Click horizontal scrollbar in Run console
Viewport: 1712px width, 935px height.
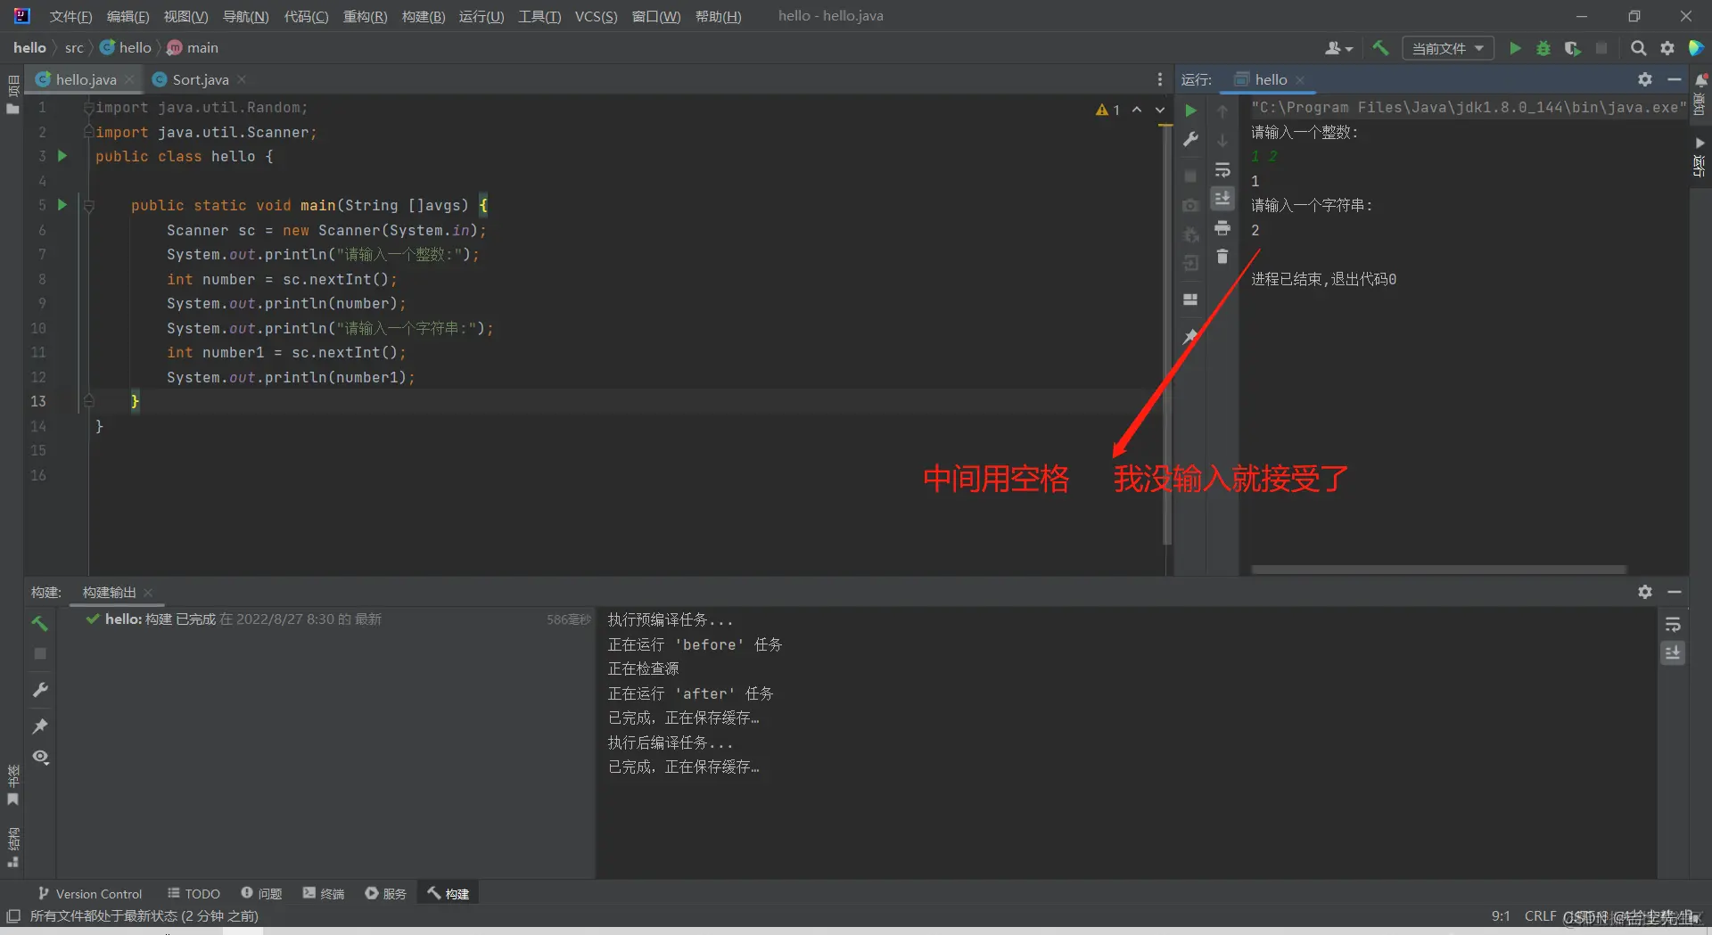click(1438, 569)
